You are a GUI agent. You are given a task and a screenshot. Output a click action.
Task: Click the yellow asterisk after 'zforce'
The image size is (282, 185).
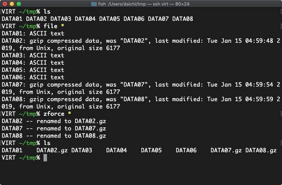coord(70,113)
